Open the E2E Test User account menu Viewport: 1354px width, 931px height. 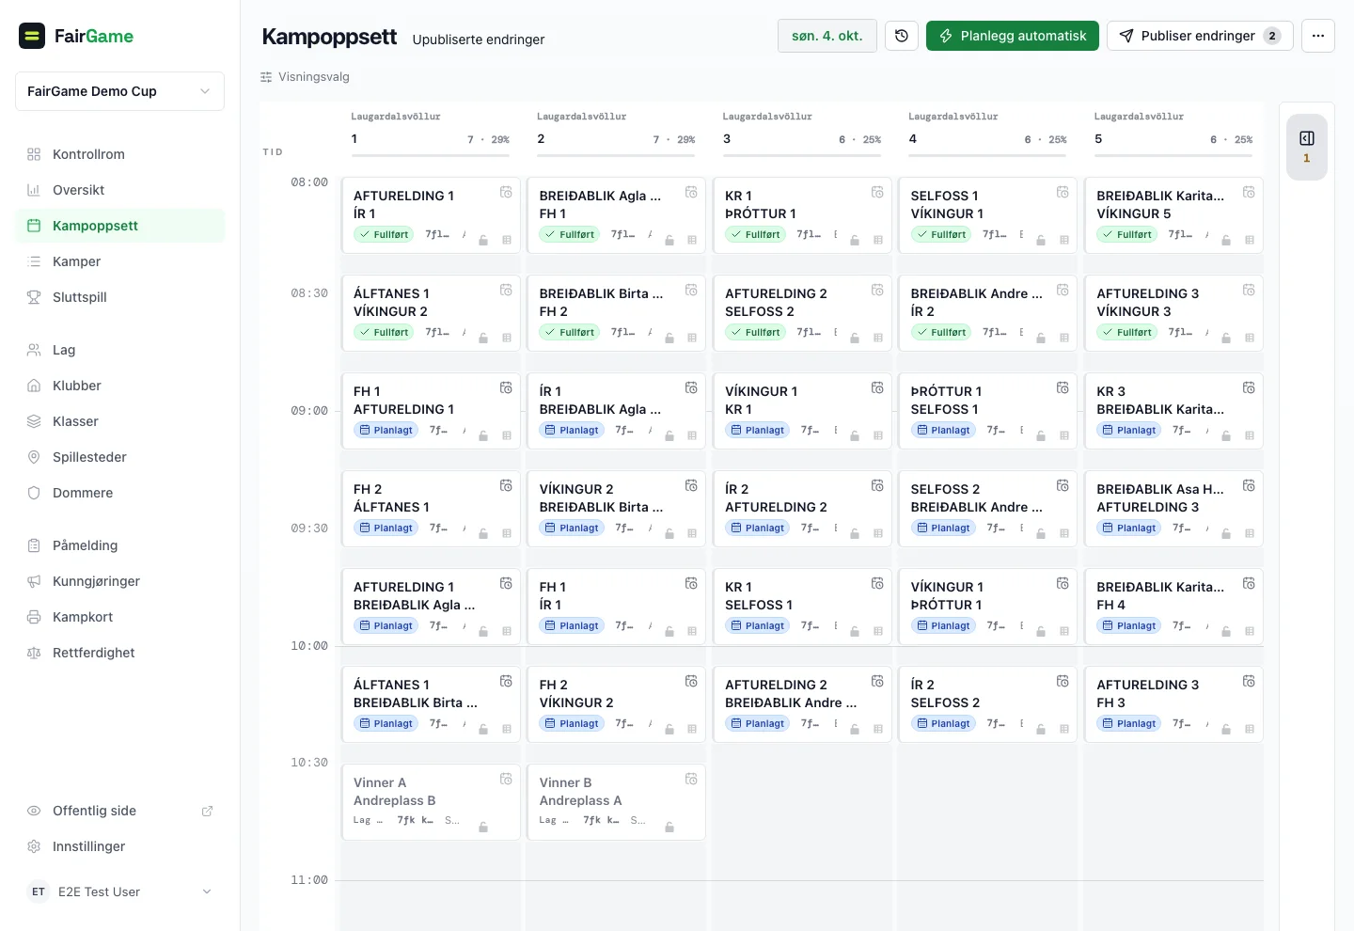coord(119,892)
